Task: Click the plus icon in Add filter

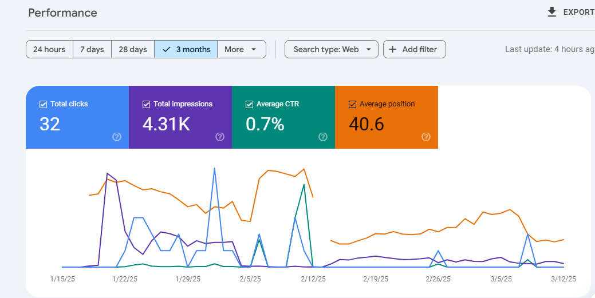Action: tap(393, 49)
